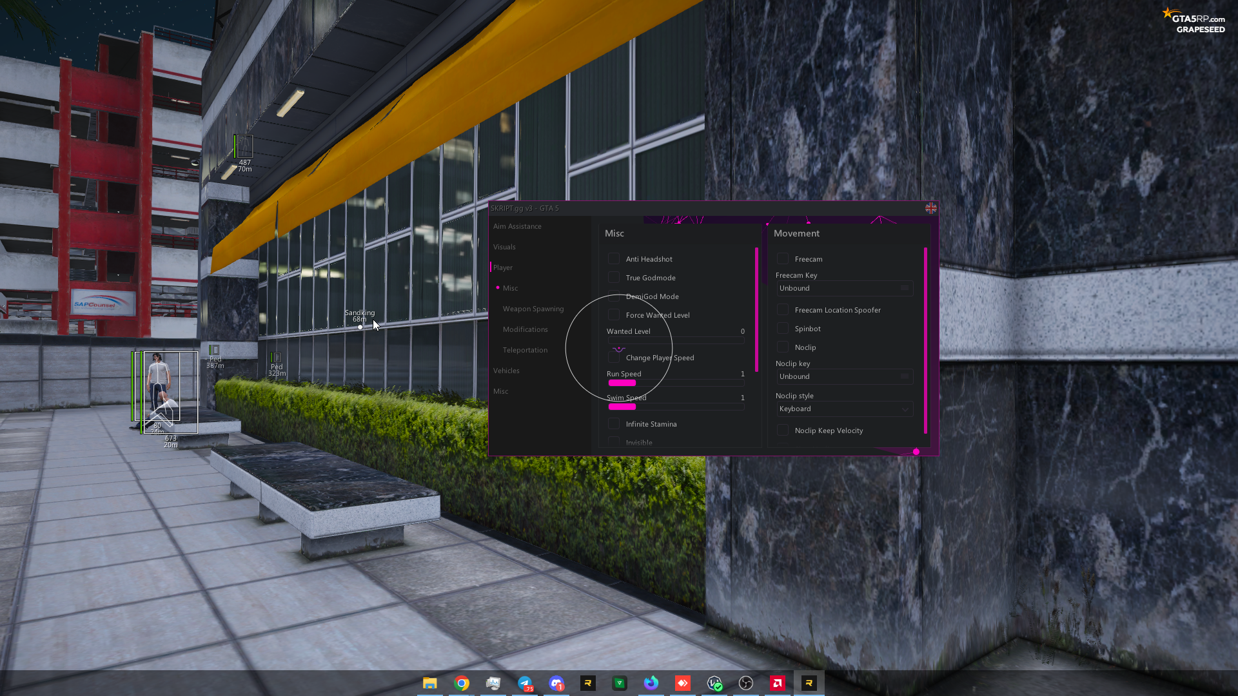Viewport: 1238px width, 696px height.
Task: Enable the Infinite Stamina checkbox
Action: 614,424
